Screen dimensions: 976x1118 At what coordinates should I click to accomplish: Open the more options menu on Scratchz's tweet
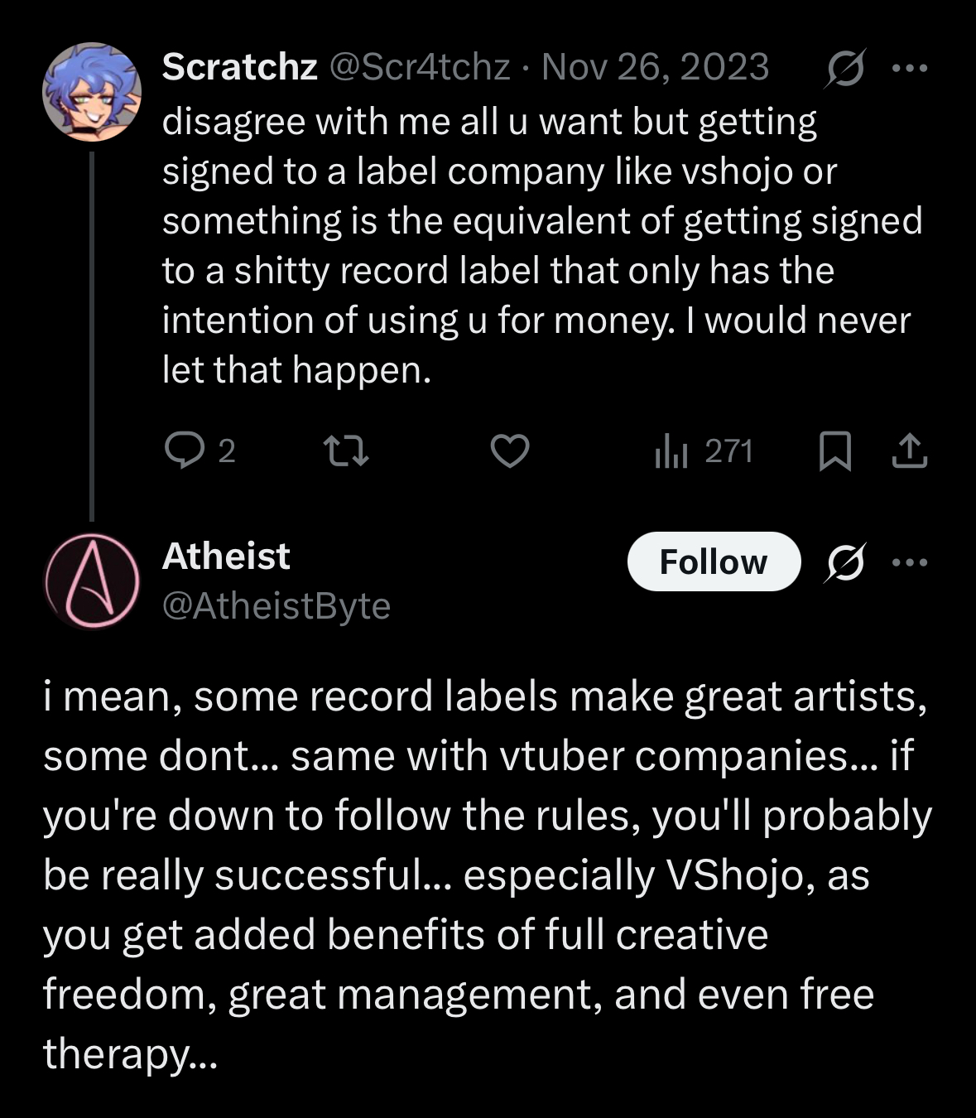point(911,68)
